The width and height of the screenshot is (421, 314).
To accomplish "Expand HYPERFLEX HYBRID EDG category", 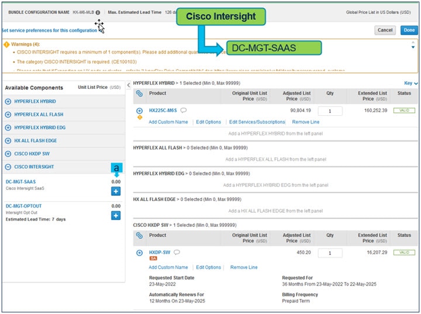I will 8,127.
